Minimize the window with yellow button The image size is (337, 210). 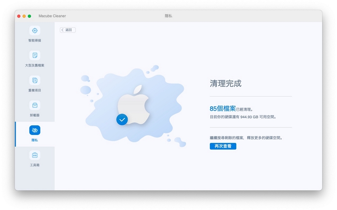(x=24, y=16)
